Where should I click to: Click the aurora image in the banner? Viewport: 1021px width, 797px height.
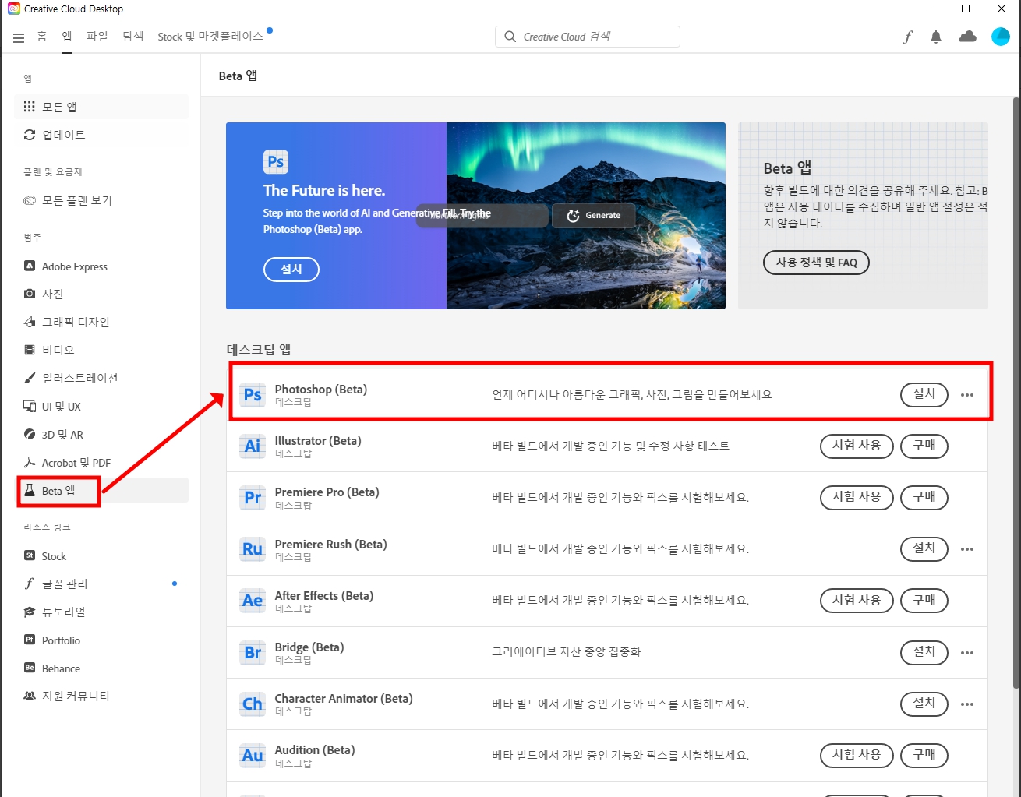pyautogui.click(x=586, y=216)
